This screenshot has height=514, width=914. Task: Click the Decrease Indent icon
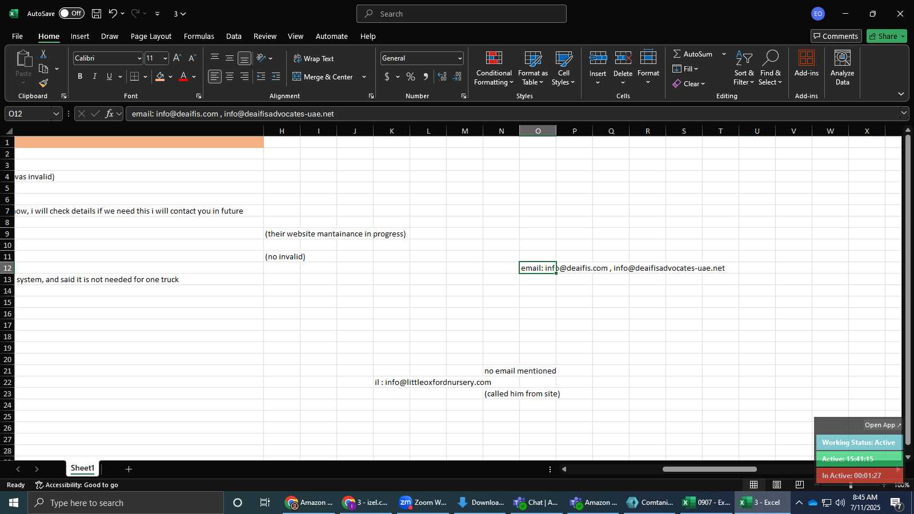pyautogui.click(x=261, y=77)
